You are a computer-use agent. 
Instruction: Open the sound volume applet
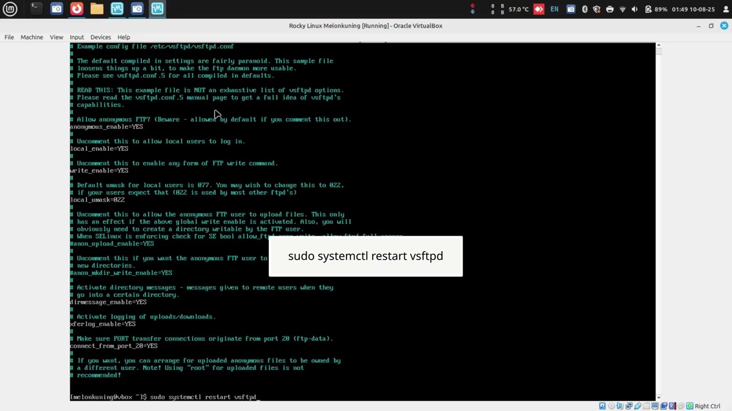coord(635,9)
